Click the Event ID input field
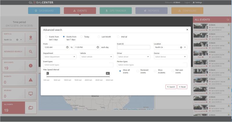Viewport: 232px width, 122px height. (133, 47)
